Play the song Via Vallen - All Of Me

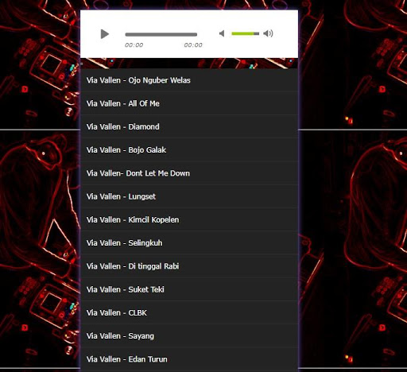pyautogui.click(x=189, y=103)
